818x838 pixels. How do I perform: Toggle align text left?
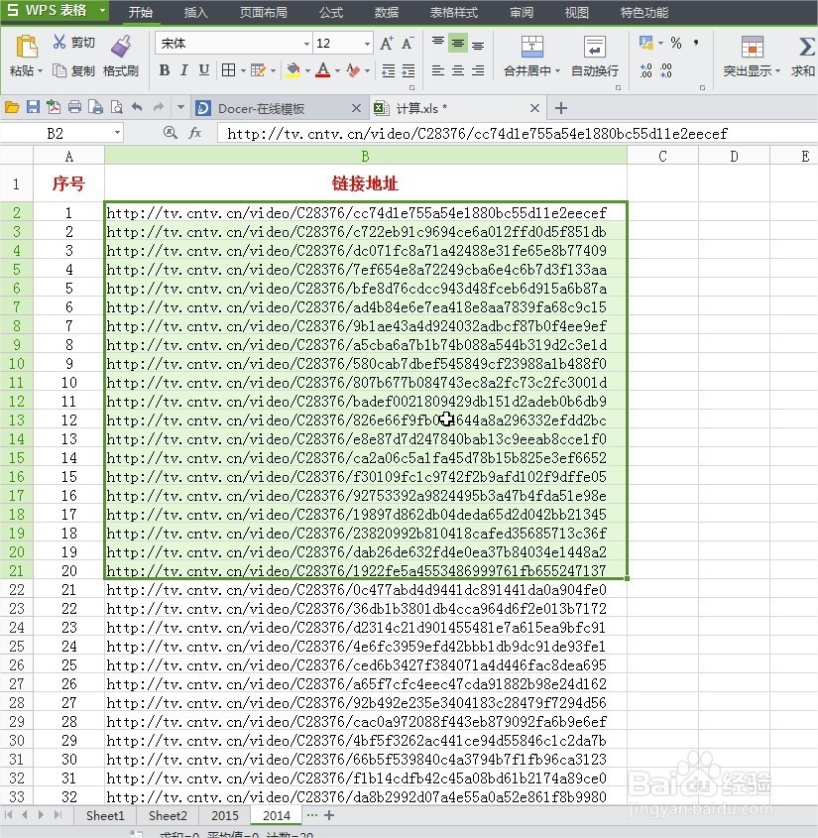pos(438,70)
